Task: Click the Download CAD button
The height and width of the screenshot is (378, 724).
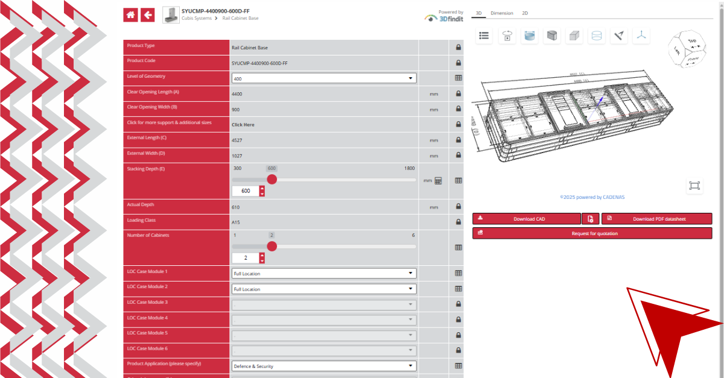Action: (x=526, y=219)
